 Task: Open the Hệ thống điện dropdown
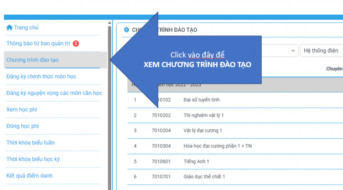tap(321, 51)
